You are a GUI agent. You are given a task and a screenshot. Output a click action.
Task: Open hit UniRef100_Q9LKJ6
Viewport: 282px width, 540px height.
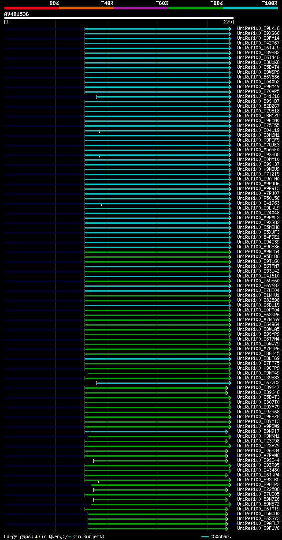click(x=258, y=28)
